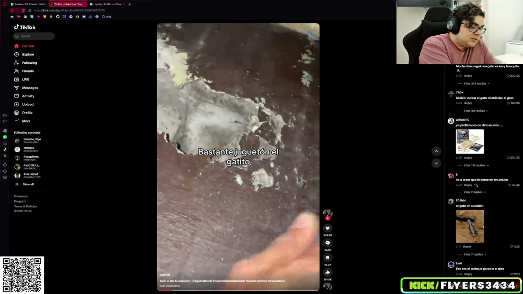Open browser sidebar history clock
523x294 pixels.
pyautogui.click(x=5, y=171)
